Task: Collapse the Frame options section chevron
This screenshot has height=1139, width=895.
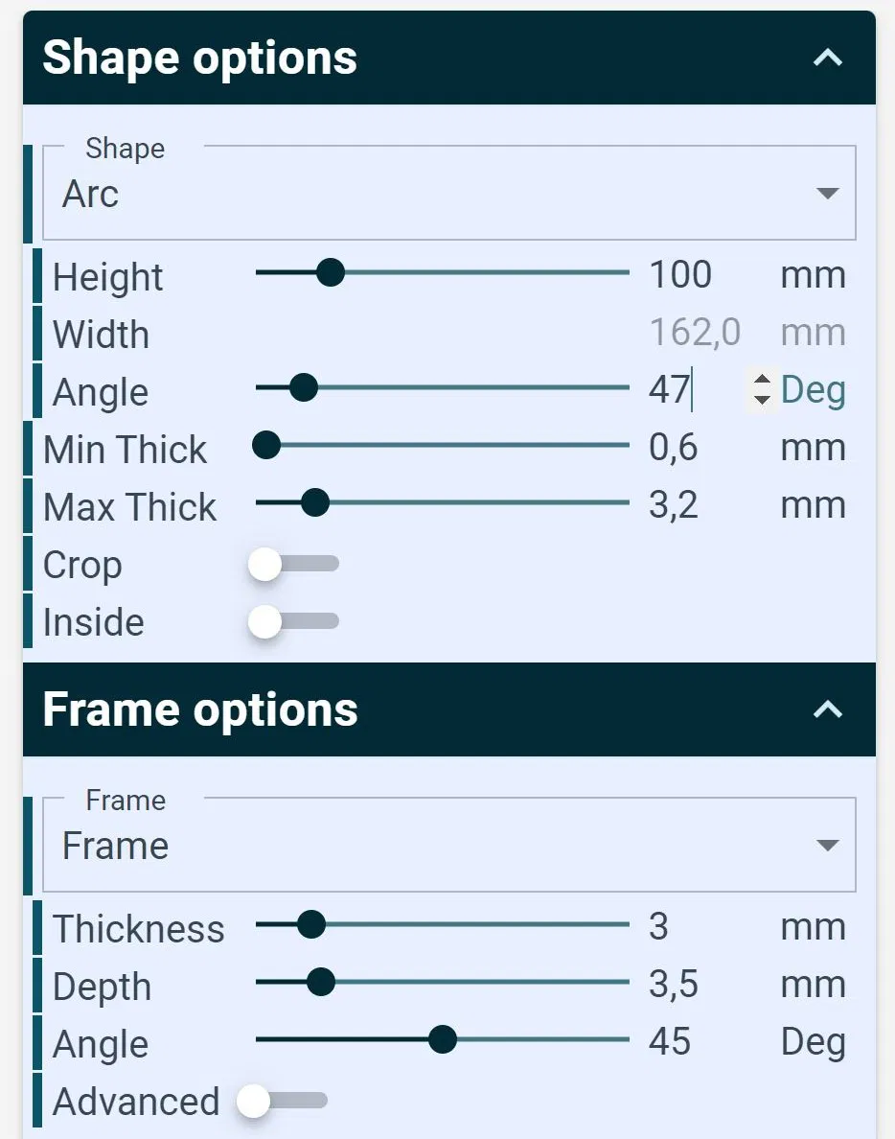Action: click(827, 710)
